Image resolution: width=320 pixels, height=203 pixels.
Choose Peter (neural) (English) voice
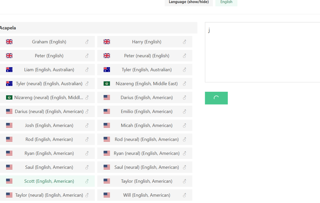coord(146,56)
